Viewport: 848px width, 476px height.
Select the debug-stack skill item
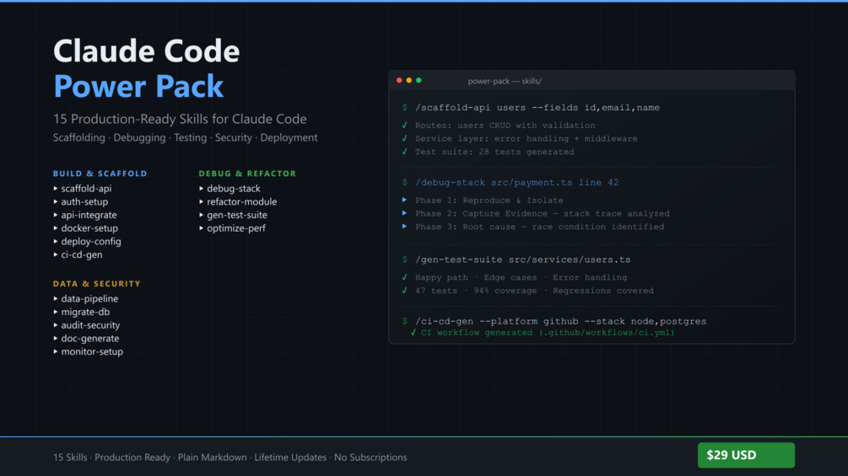234,189
